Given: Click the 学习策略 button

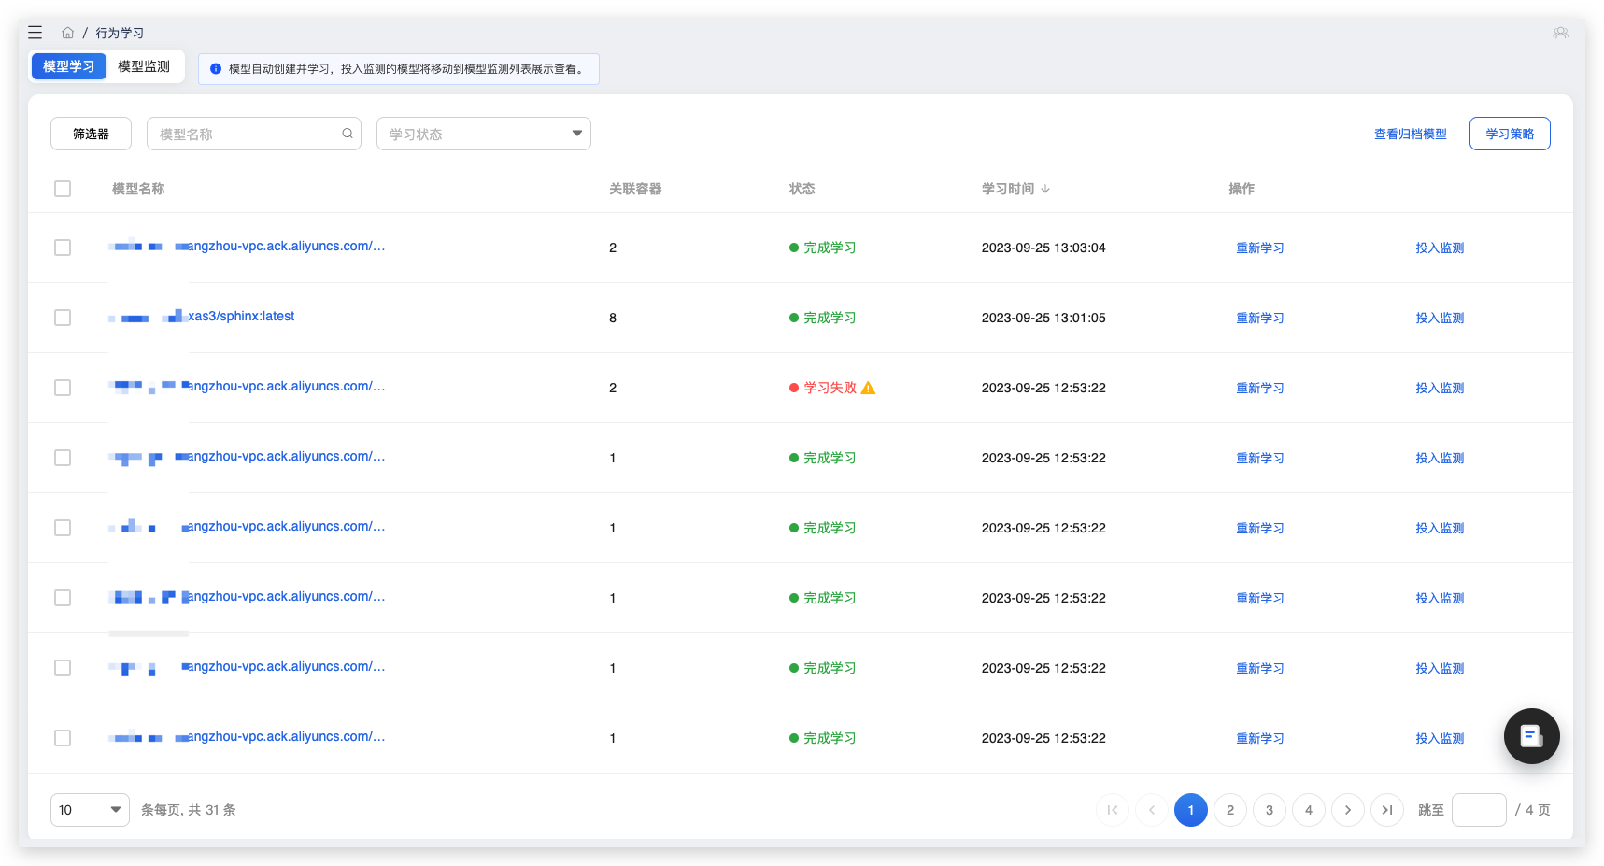Looking at the screenshot, I should coord(1509,134).
